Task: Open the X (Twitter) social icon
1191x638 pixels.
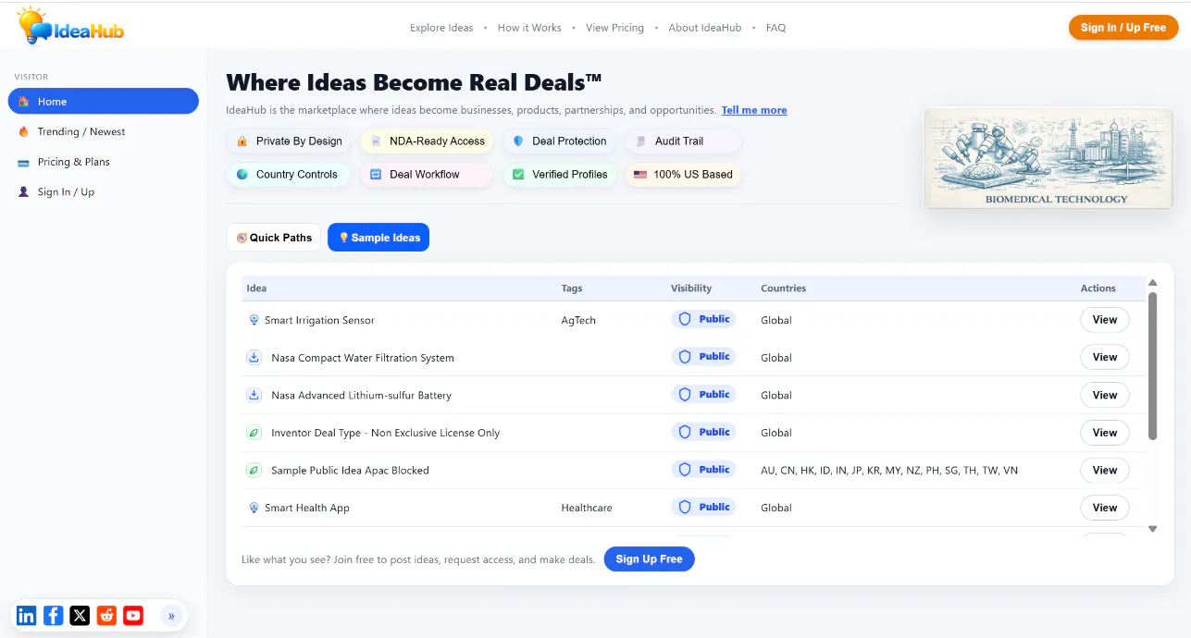Action: click(x=81, y=615)
